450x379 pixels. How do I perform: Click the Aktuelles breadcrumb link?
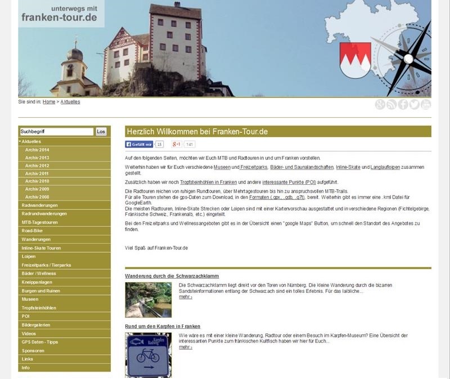click(x=70, y=102)
